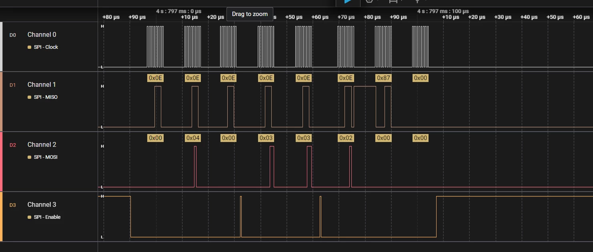
Task: Click the SPI - MOSI analyzer label
Action: tap(46, 157)
